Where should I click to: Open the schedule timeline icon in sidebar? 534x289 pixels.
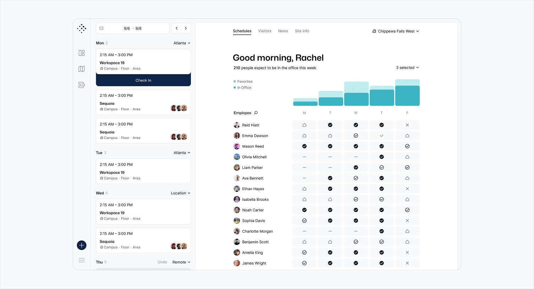click(x=82, y=85)
